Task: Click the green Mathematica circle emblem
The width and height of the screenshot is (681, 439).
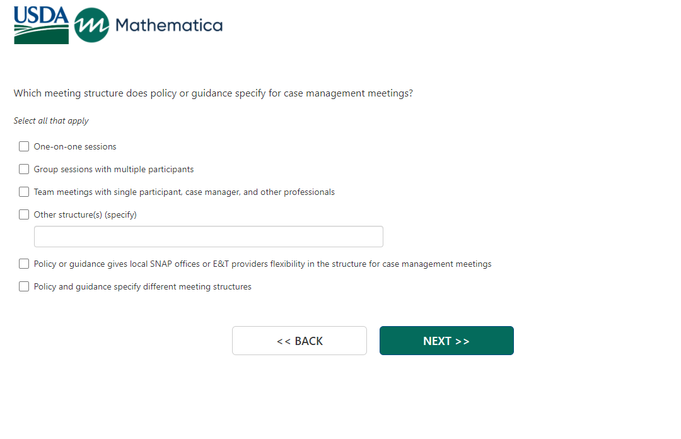Action: pos(91,25)
